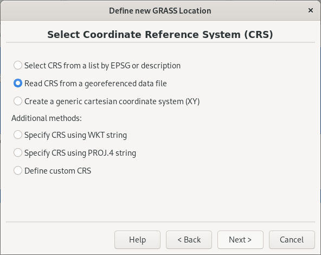Click the Define new GRASS Location title bar

160,11
